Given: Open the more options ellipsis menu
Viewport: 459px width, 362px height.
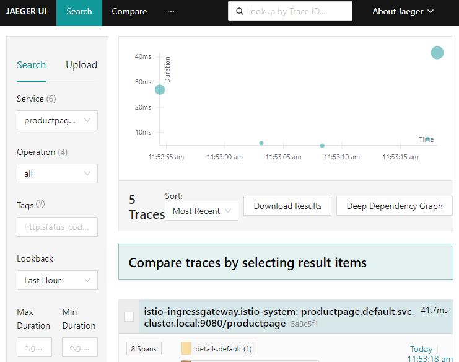Looking at the screenshot, I should tap(171, 11).
